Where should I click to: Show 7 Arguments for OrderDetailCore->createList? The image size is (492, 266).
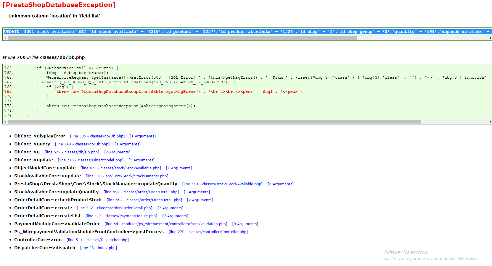tap(175, 216)
